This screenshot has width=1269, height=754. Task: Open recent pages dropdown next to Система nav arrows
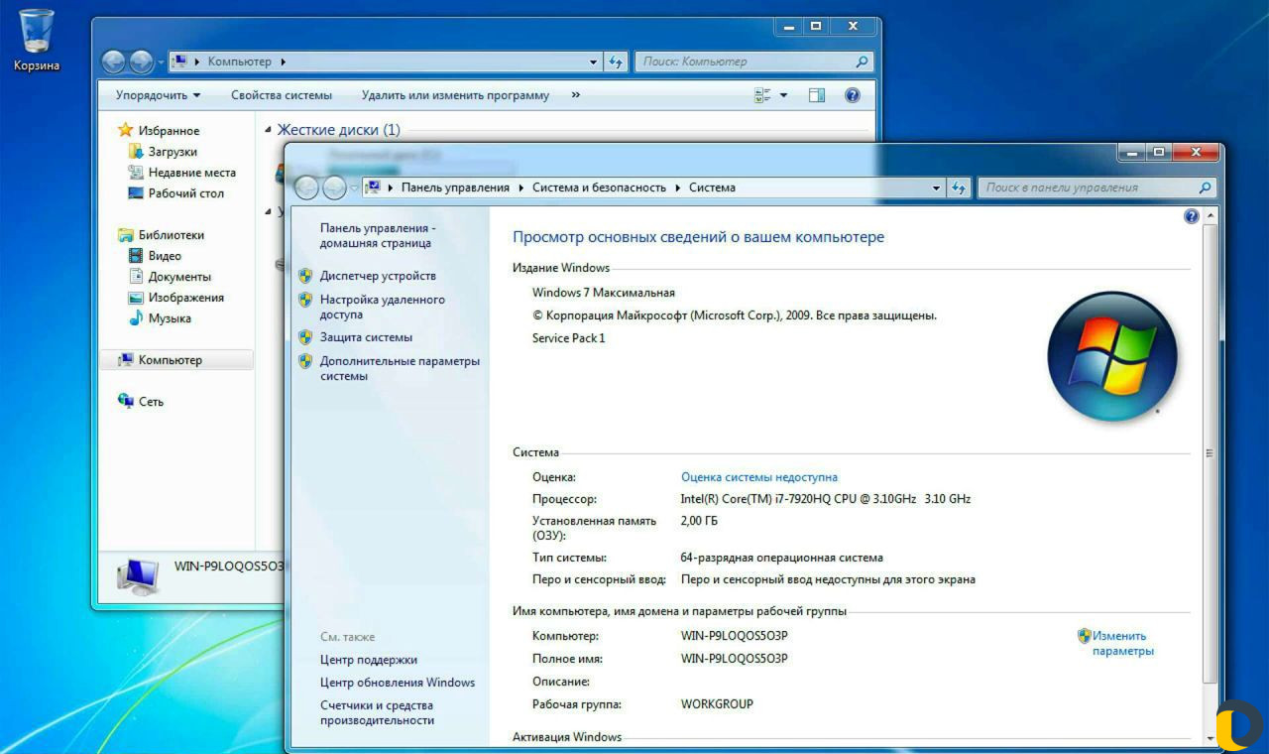[x=354, y=188]
